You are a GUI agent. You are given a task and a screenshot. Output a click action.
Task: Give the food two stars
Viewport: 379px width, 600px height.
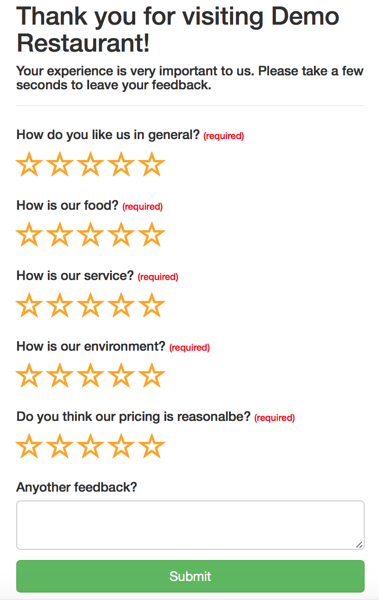click(60, 235)
